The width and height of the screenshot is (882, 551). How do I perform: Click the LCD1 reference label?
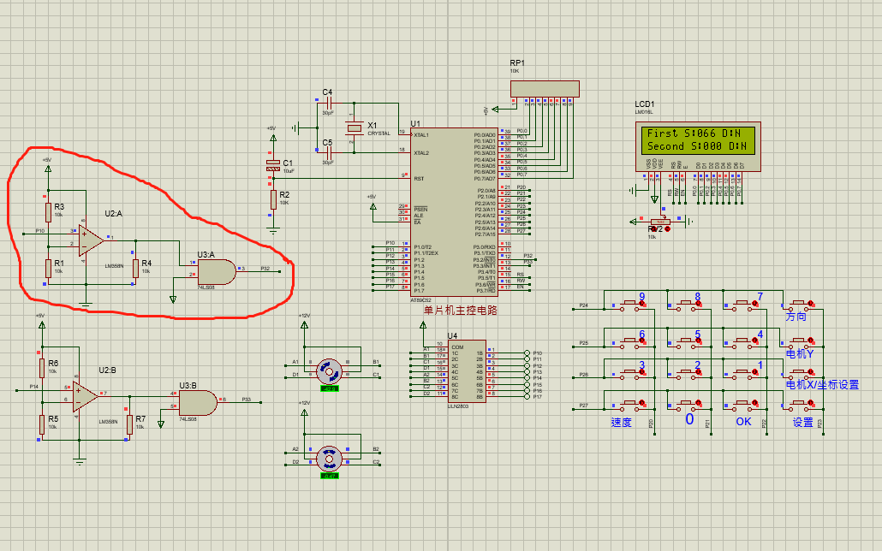(645, 104)
